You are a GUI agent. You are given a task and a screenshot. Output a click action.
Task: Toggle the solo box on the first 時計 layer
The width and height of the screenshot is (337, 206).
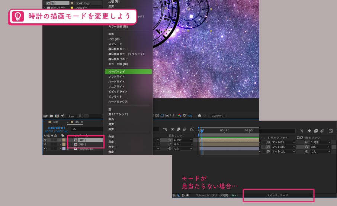52,140
